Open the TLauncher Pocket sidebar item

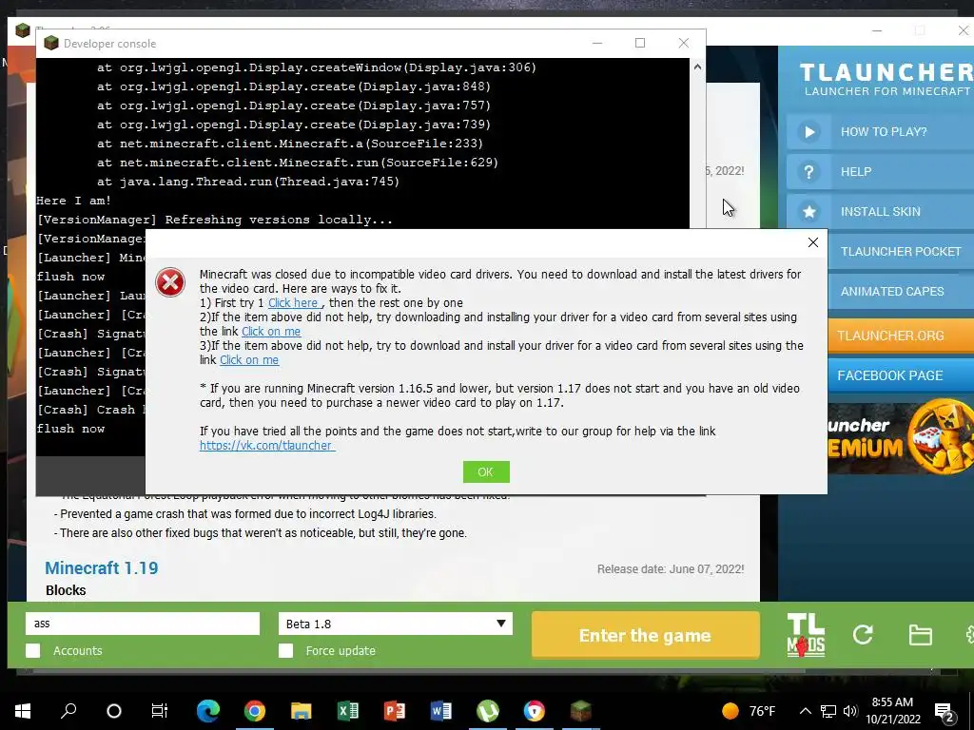point(901,251)
